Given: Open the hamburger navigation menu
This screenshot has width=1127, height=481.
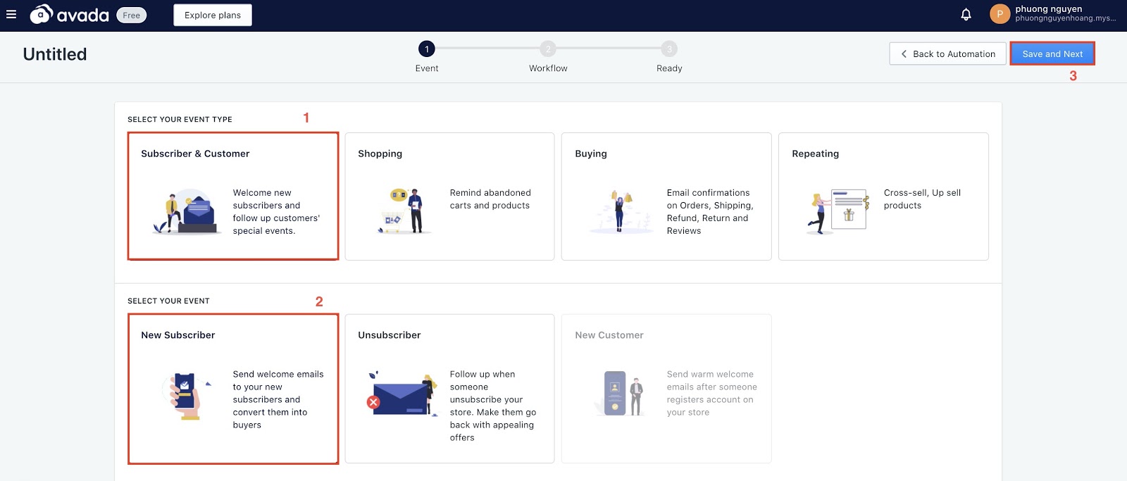Looking at the screenshot, I should 11,15.
